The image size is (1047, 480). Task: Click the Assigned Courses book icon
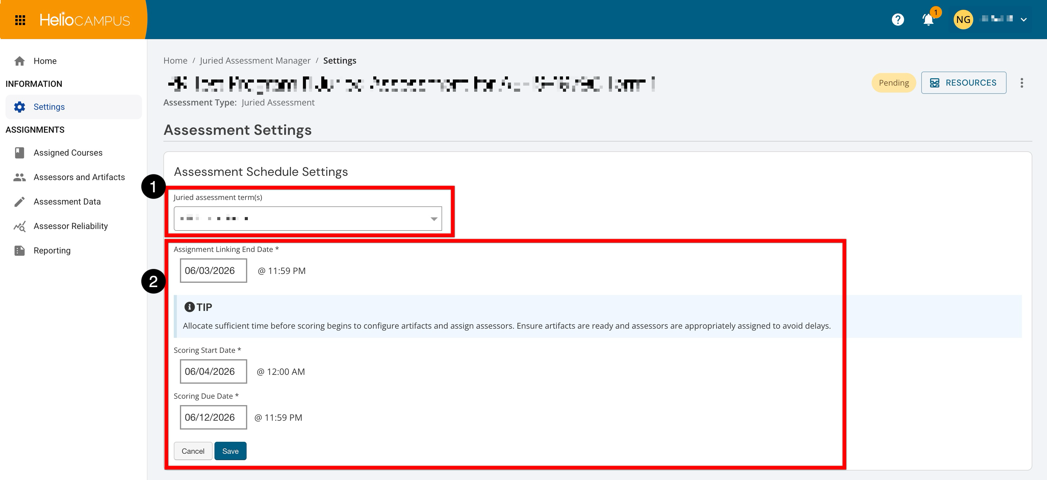(20, 153)
